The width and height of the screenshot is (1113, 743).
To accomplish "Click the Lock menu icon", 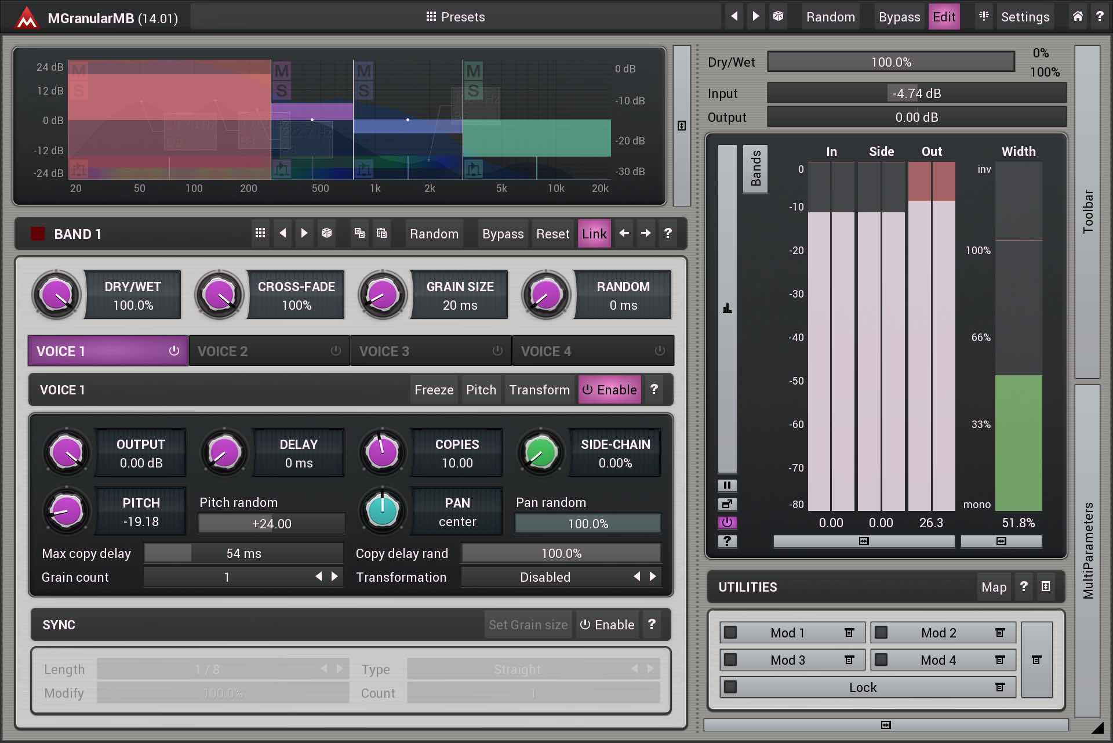I will pos(1000,687).
